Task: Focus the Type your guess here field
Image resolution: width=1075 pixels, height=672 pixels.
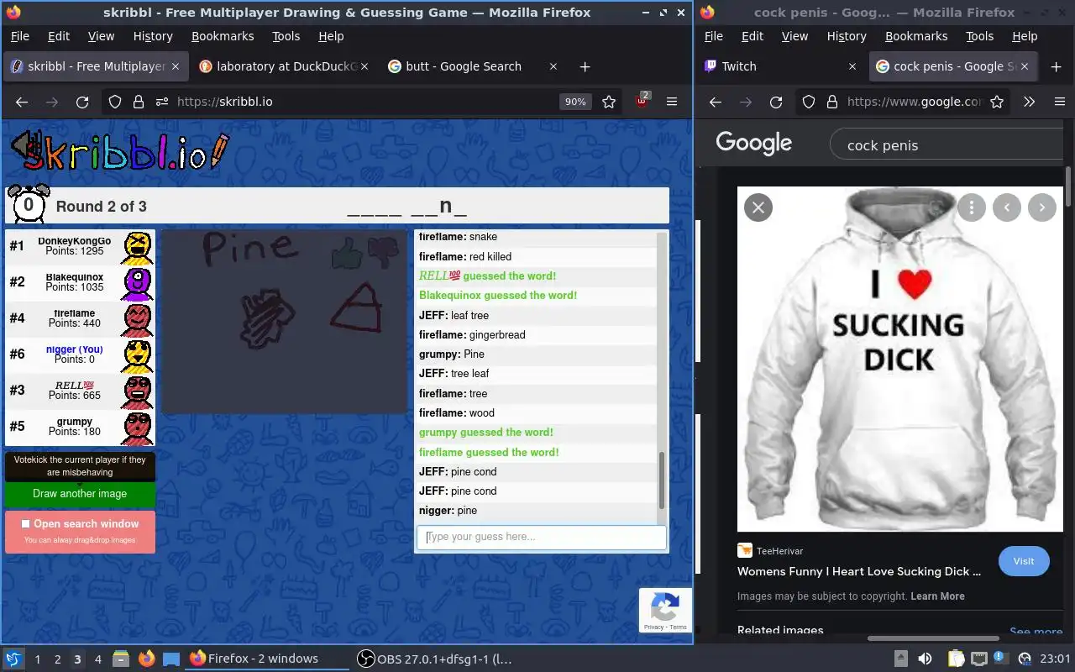Action: 541,538
